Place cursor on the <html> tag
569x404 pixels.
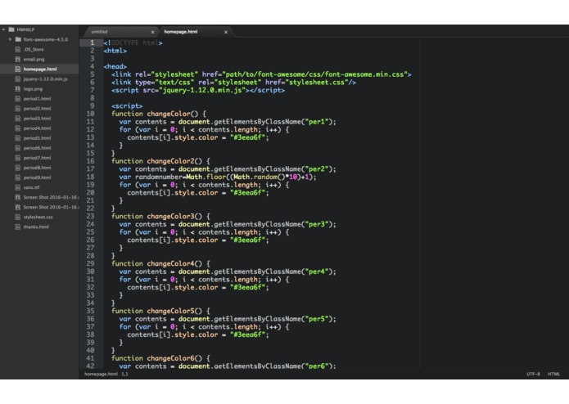[115, 51]
